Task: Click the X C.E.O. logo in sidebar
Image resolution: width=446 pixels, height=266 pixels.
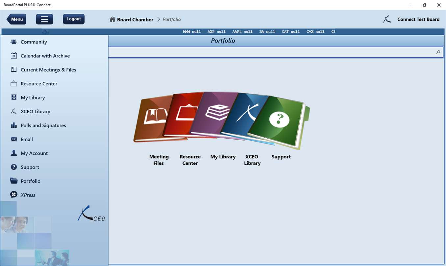Action: 91,214
